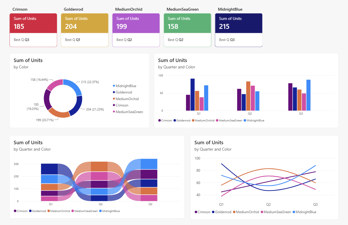Click the orange line peak at Q2 in line chart
The image size is (348, 225).
[x=268, y=168]
